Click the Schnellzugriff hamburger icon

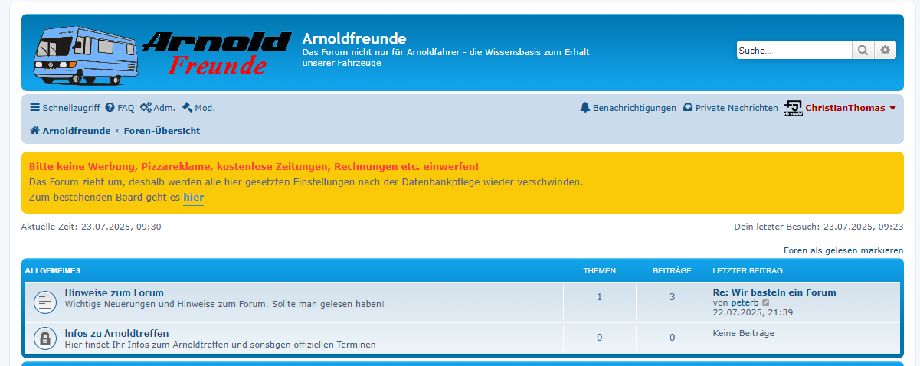pos(34,108)
